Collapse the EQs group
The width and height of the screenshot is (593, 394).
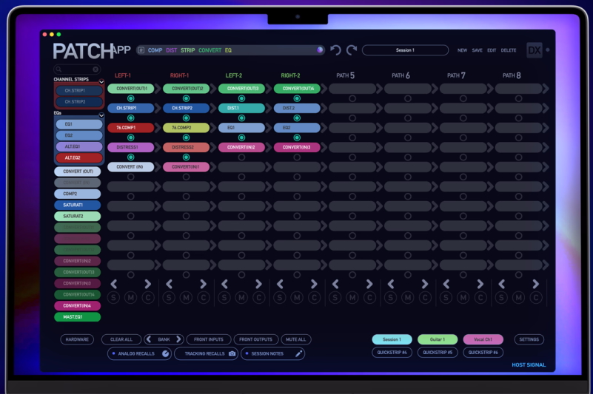101,115
